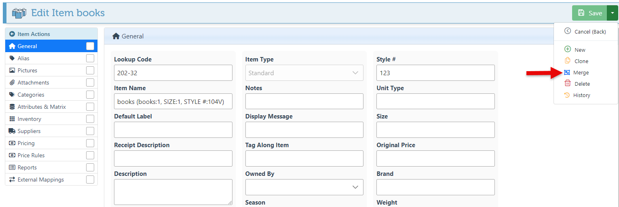Toggle the Price Rules checkbox

(90, 155)
